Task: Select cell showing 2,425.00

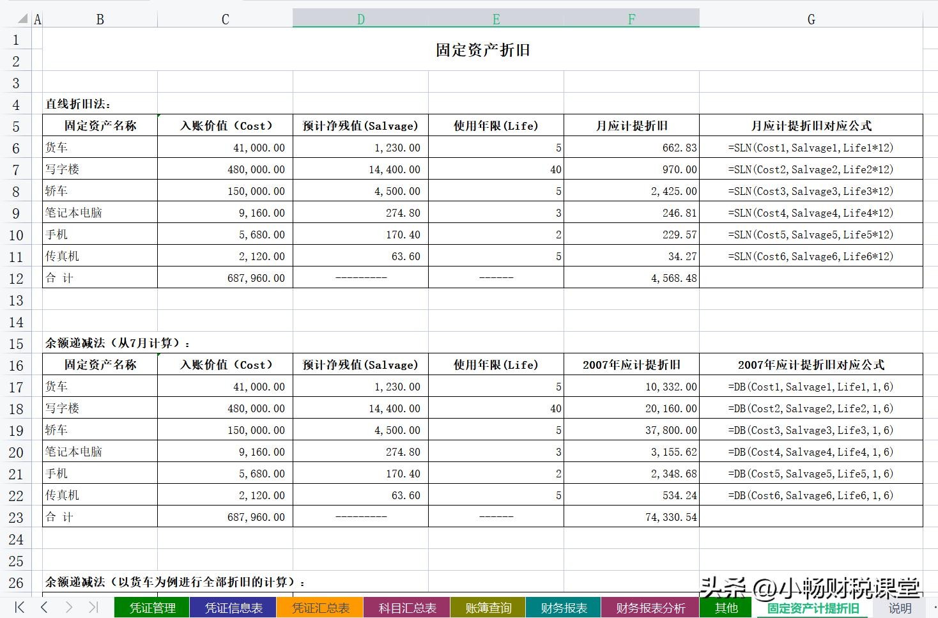Action: pos(631,191)
